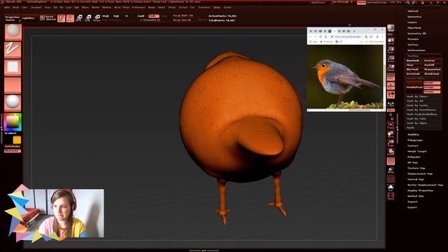This screenshot has width=448, height=252.
Task: Open the Alpha menu
Action: tap(8, 8)
